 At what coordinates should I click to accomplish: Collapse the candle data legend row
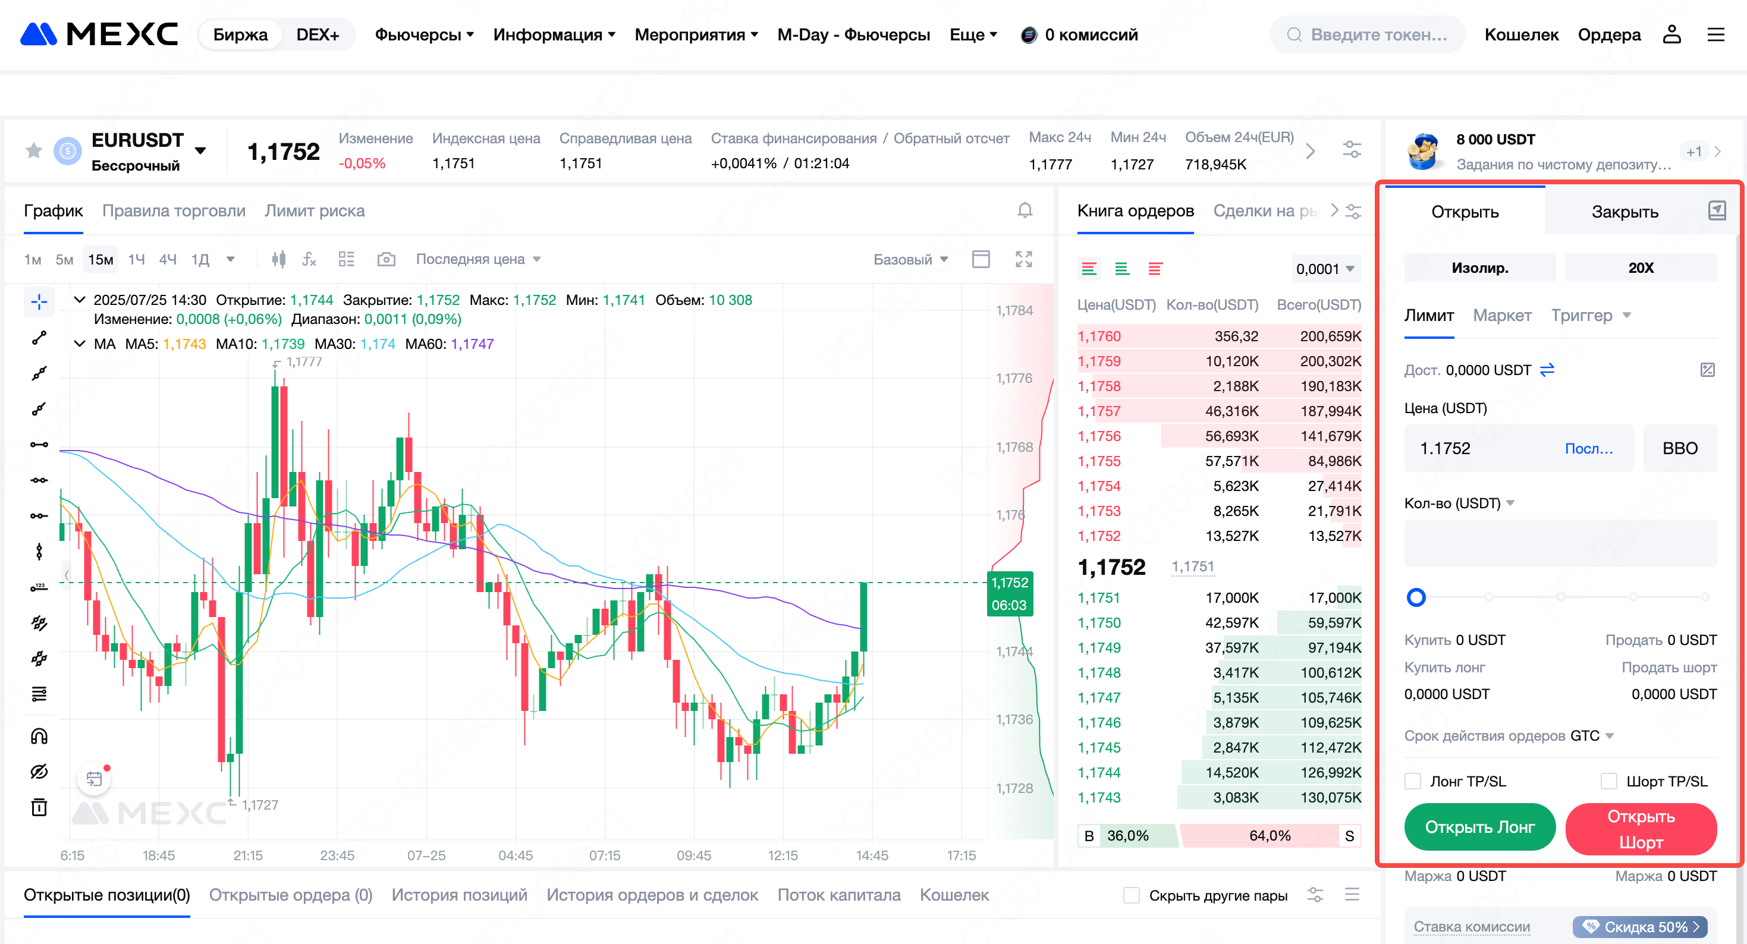click(79, 300)
